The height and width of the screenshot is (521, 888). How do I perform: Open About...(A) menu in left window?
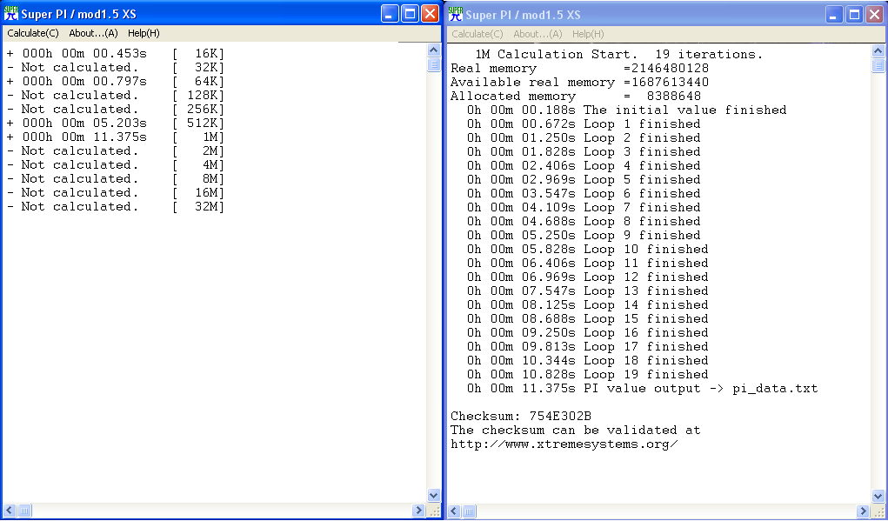point(93,33)
